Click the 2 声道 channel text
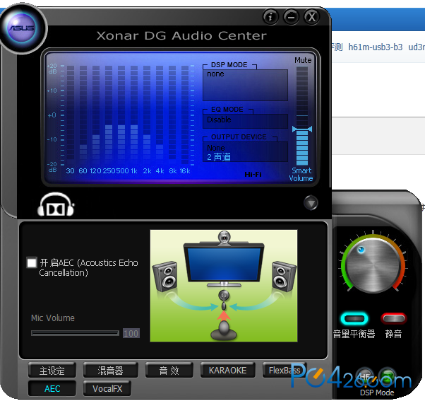The width and height of the screenshot is (425, 401). click(219, 157)
